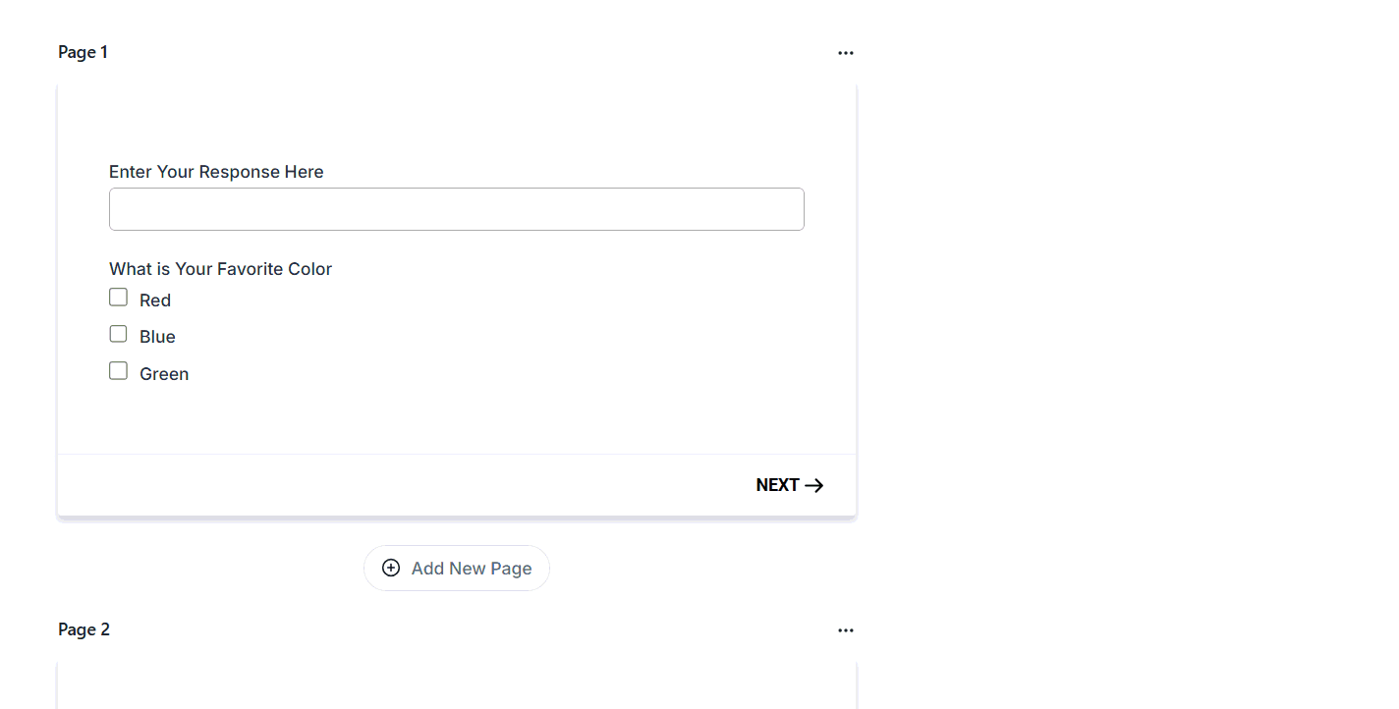Click the Enter Your Response Here label

(216, 172)
